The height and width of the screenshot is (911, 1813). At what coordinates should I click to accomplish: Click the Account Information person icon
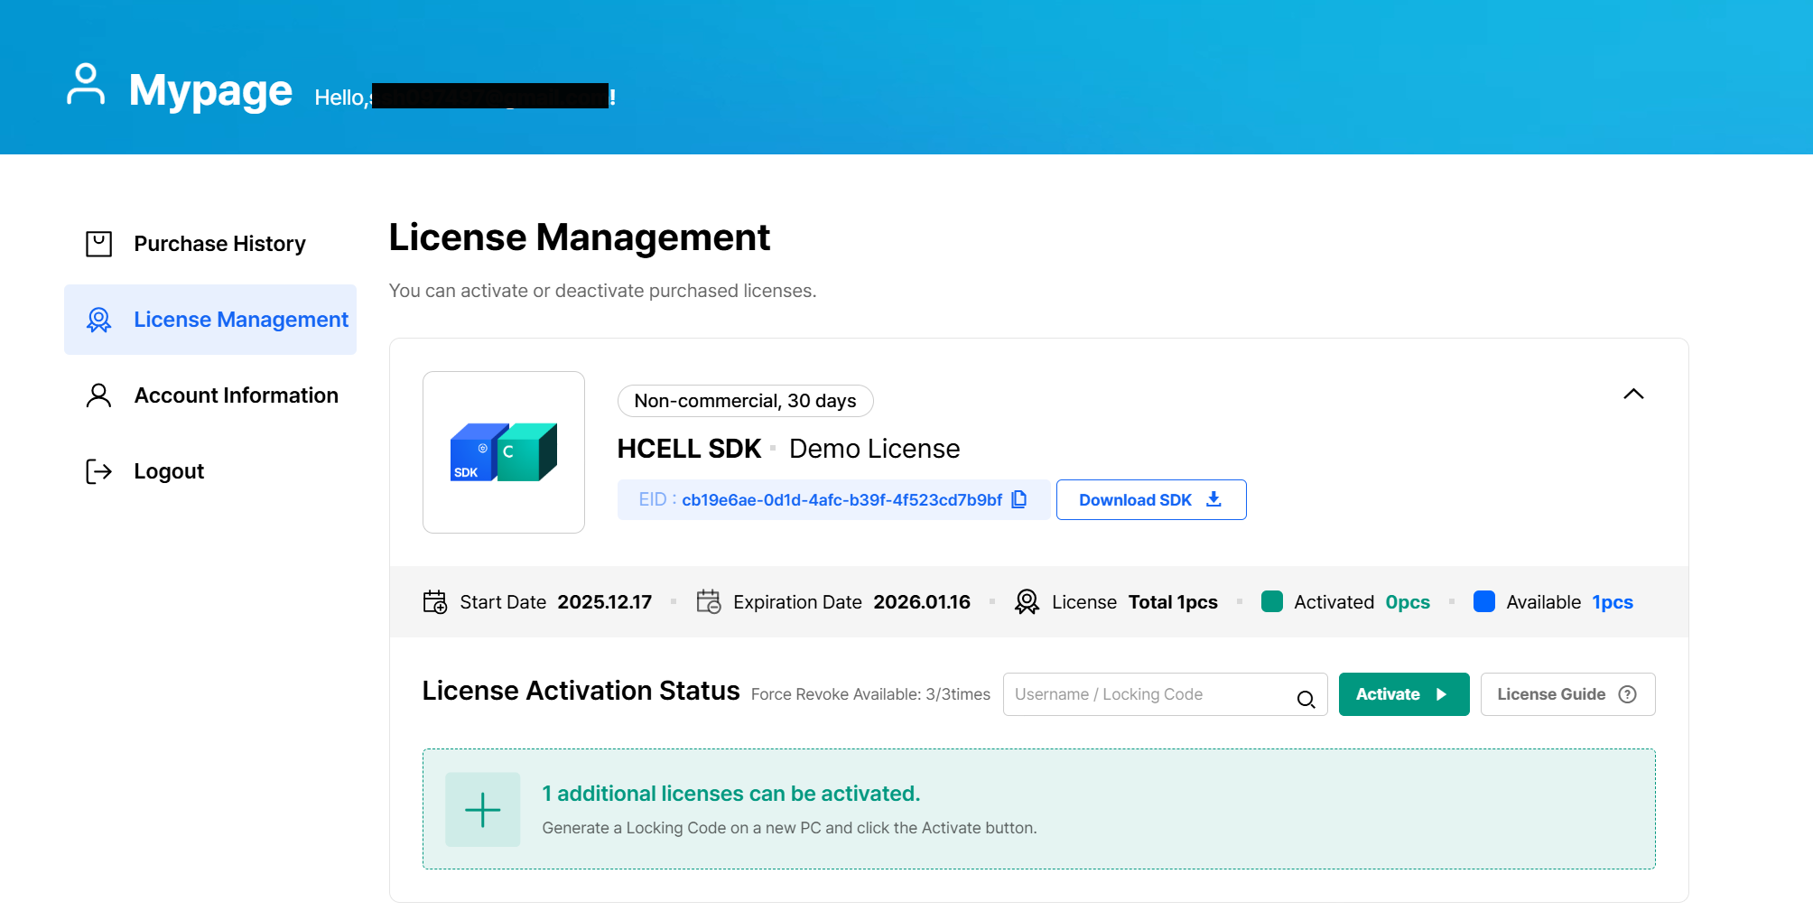[x=98, y=395]
